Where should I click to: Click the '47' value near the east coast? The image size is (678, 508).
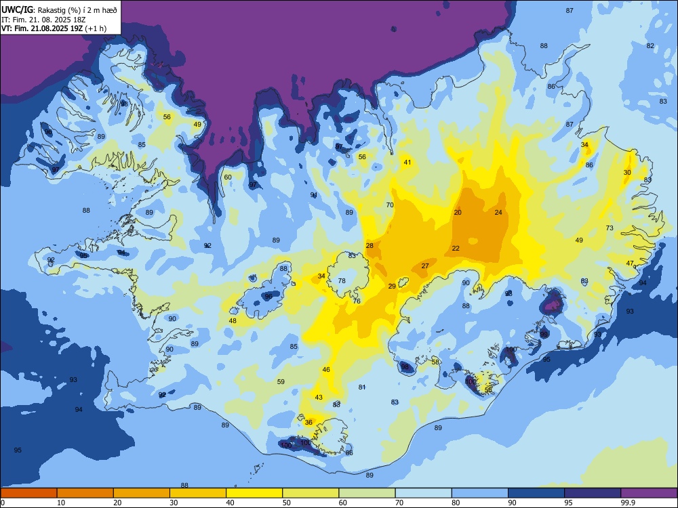click(x=630, y=263)
